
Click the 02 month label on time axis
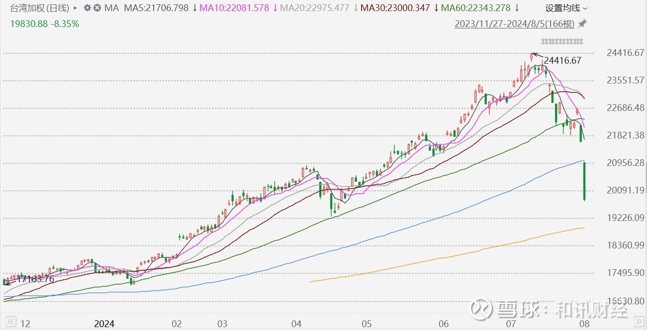[x=176, y=323]
